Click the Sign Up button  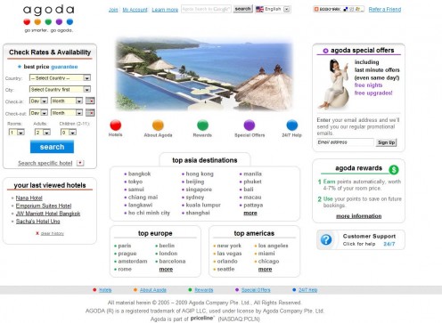click(x=386, y=142)
